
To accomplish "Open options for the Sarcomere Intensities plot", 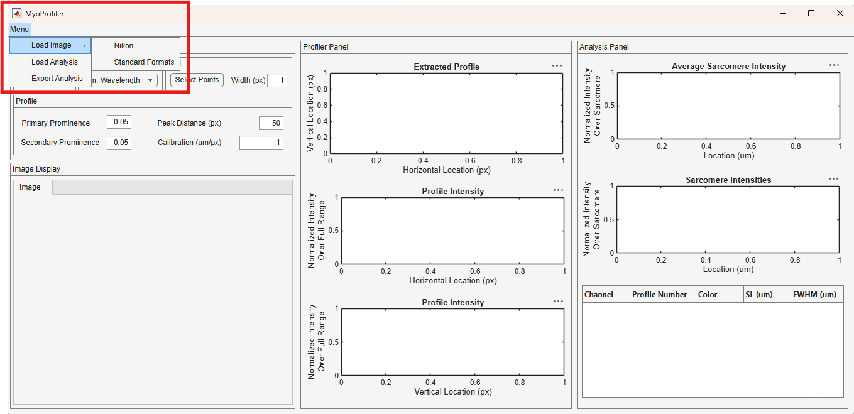I will tap(833, 178).
